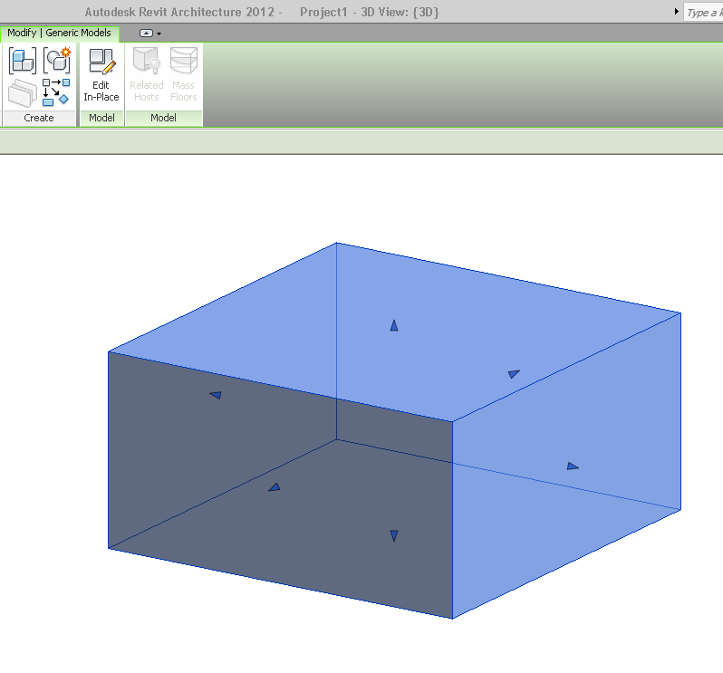Open the ribbon display options dropdown arrow
This screenshot has height=673, width=723.
tap(159, 34)
